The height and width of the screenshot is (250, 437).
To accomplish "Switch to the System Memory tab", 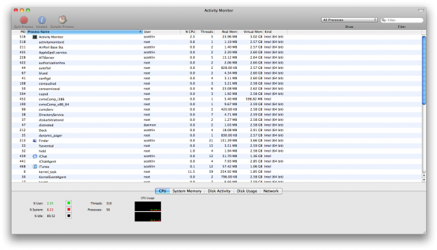I will pyautogui.click(x=186, y=191).
